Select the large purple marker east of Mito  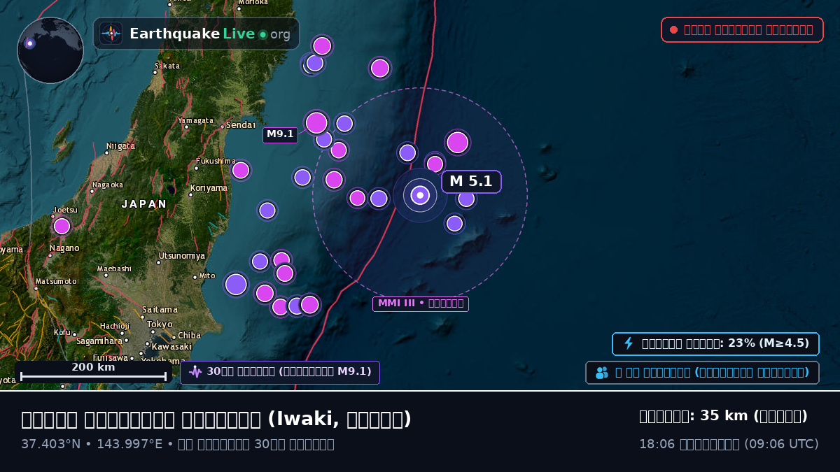coord(236,285)
